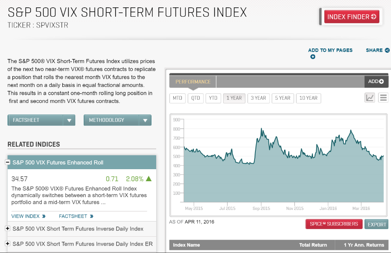Click the ADD plus button in performance panel
This screenshot has width=391, height=253.
(376, 81)
